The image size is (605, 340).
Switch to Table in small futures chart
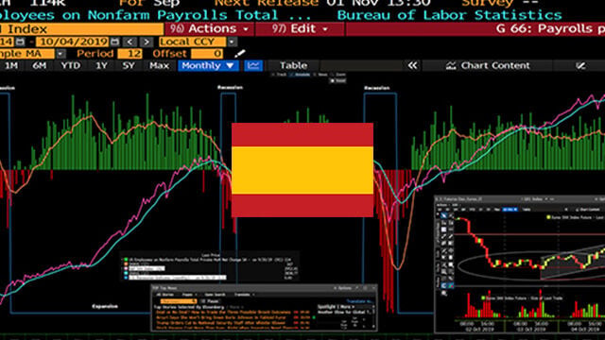(527, 210)
